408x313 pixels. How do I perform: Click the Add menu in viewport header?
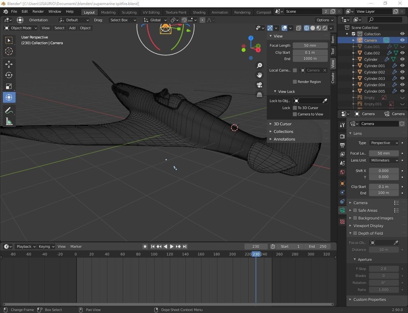point(72,28)
